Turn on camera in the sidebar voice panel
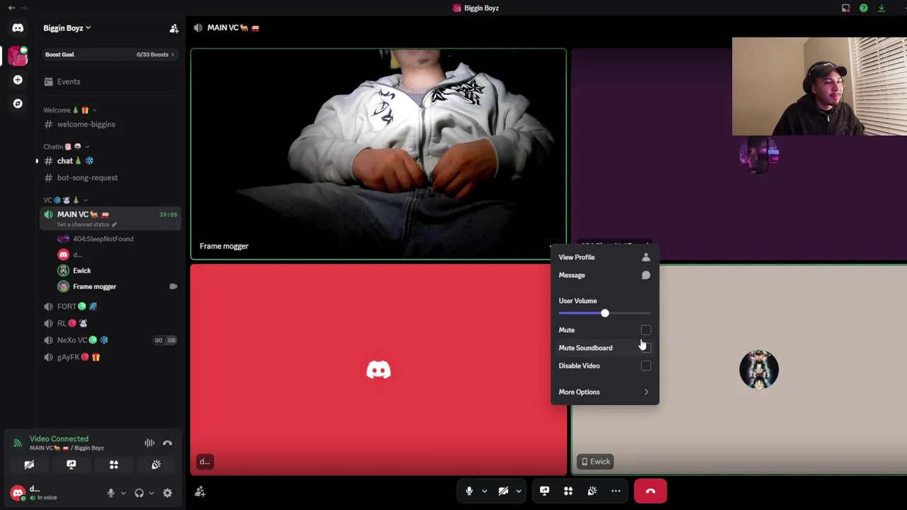Viewport: 907px width, 510px height. pyautogui.click(x=29, y=465)
